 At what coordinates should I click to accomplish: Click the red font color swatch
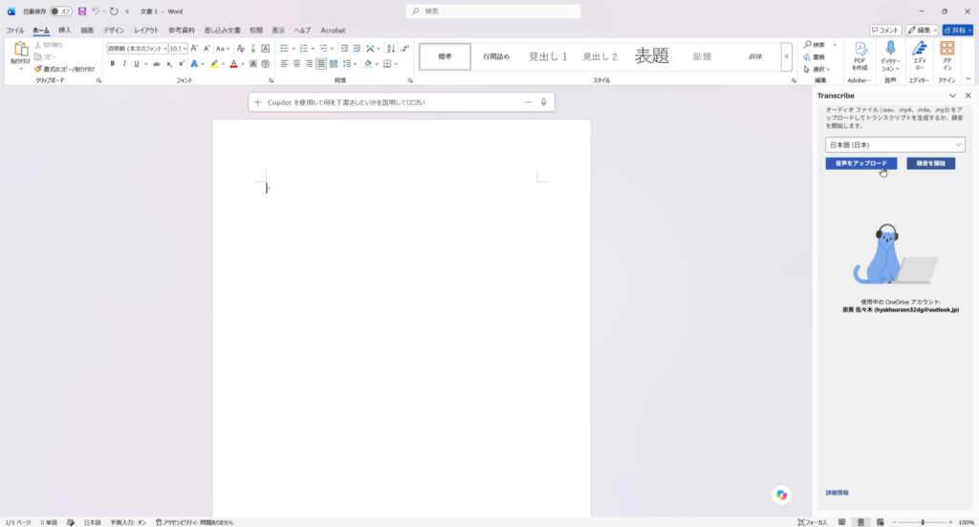tap(233, 64)
